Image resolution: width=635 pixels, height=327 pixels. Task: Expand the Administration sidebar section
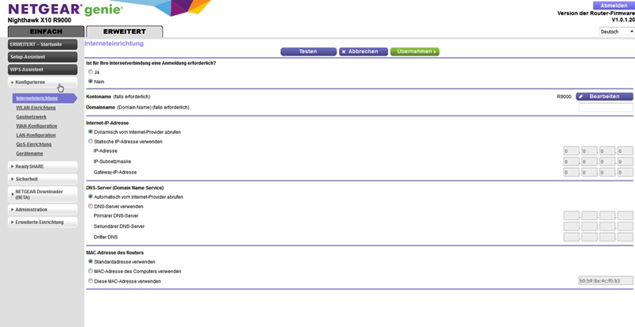(x=42, y=210)
